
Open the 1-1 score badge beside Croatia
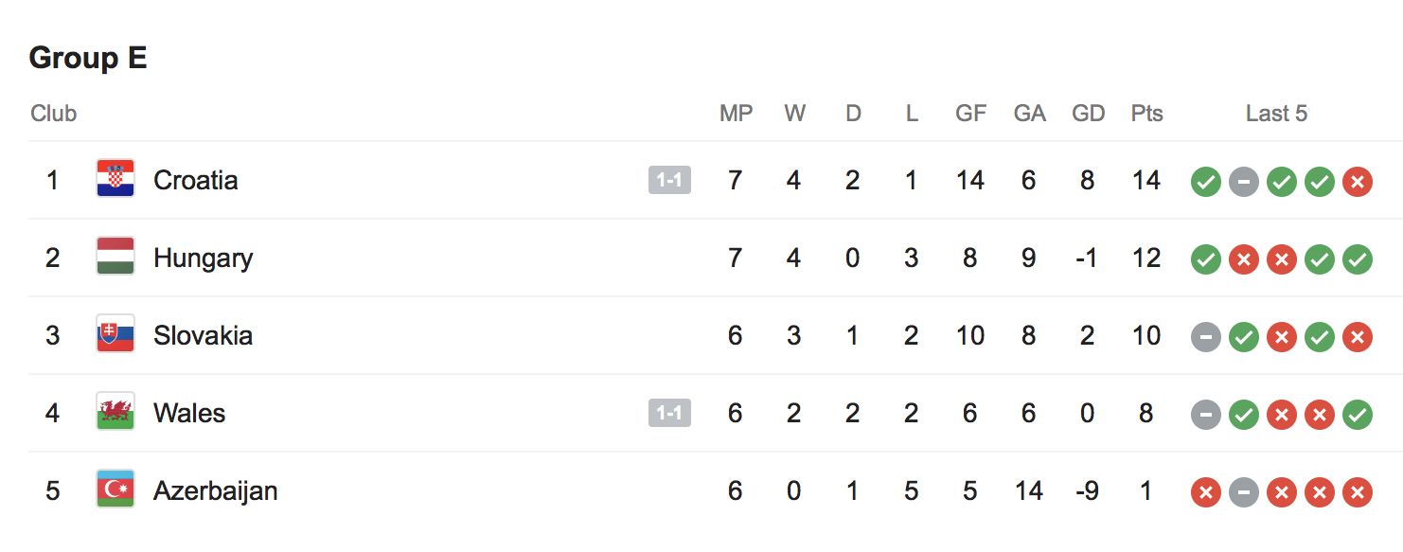(669, 180)
